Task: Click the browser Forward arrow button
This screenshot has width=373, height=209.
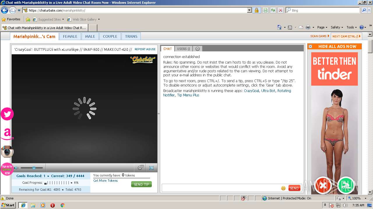Action: pyautogui.click(x=13, y=10)
